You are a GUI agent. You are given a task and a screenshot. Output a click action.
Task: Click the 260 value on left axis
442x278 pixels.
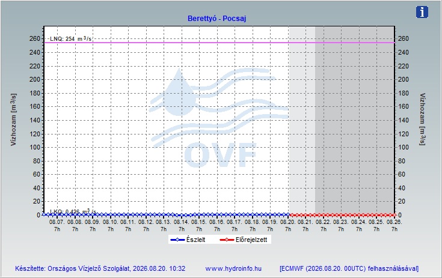(x=35, y=38)
